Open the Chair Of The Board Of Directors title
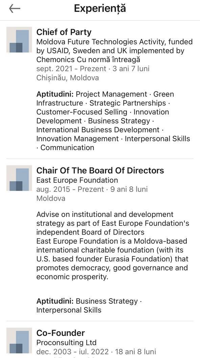Screen dimensions: 200x358 pos(100,170)
